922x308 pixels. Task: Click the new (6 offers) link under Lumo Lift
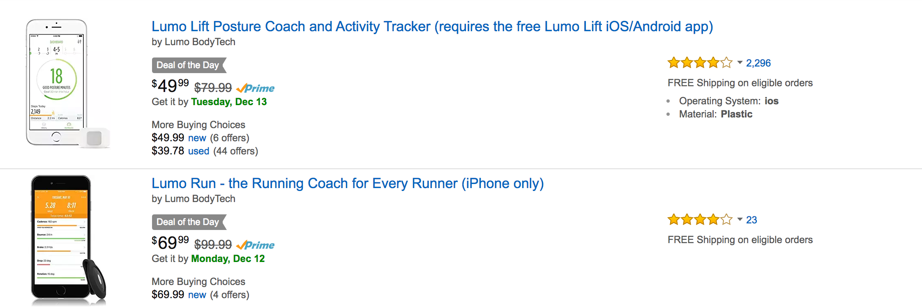pyautogui.click(x=197, y=138)
